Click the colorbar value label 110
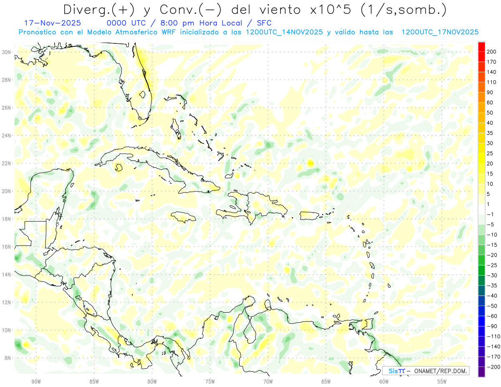Image resolution: width=501 pixels, height=387 pixels. 492,82
